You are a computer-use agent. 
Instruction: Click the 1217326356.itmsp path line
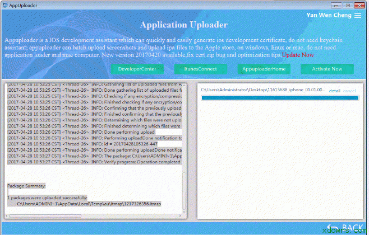click(x=89, y=204)
